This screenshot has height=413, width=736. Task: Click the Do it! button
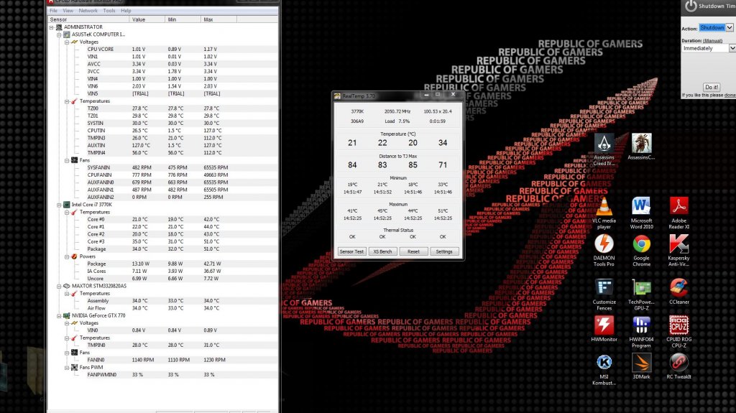click(x=712, y=87)
